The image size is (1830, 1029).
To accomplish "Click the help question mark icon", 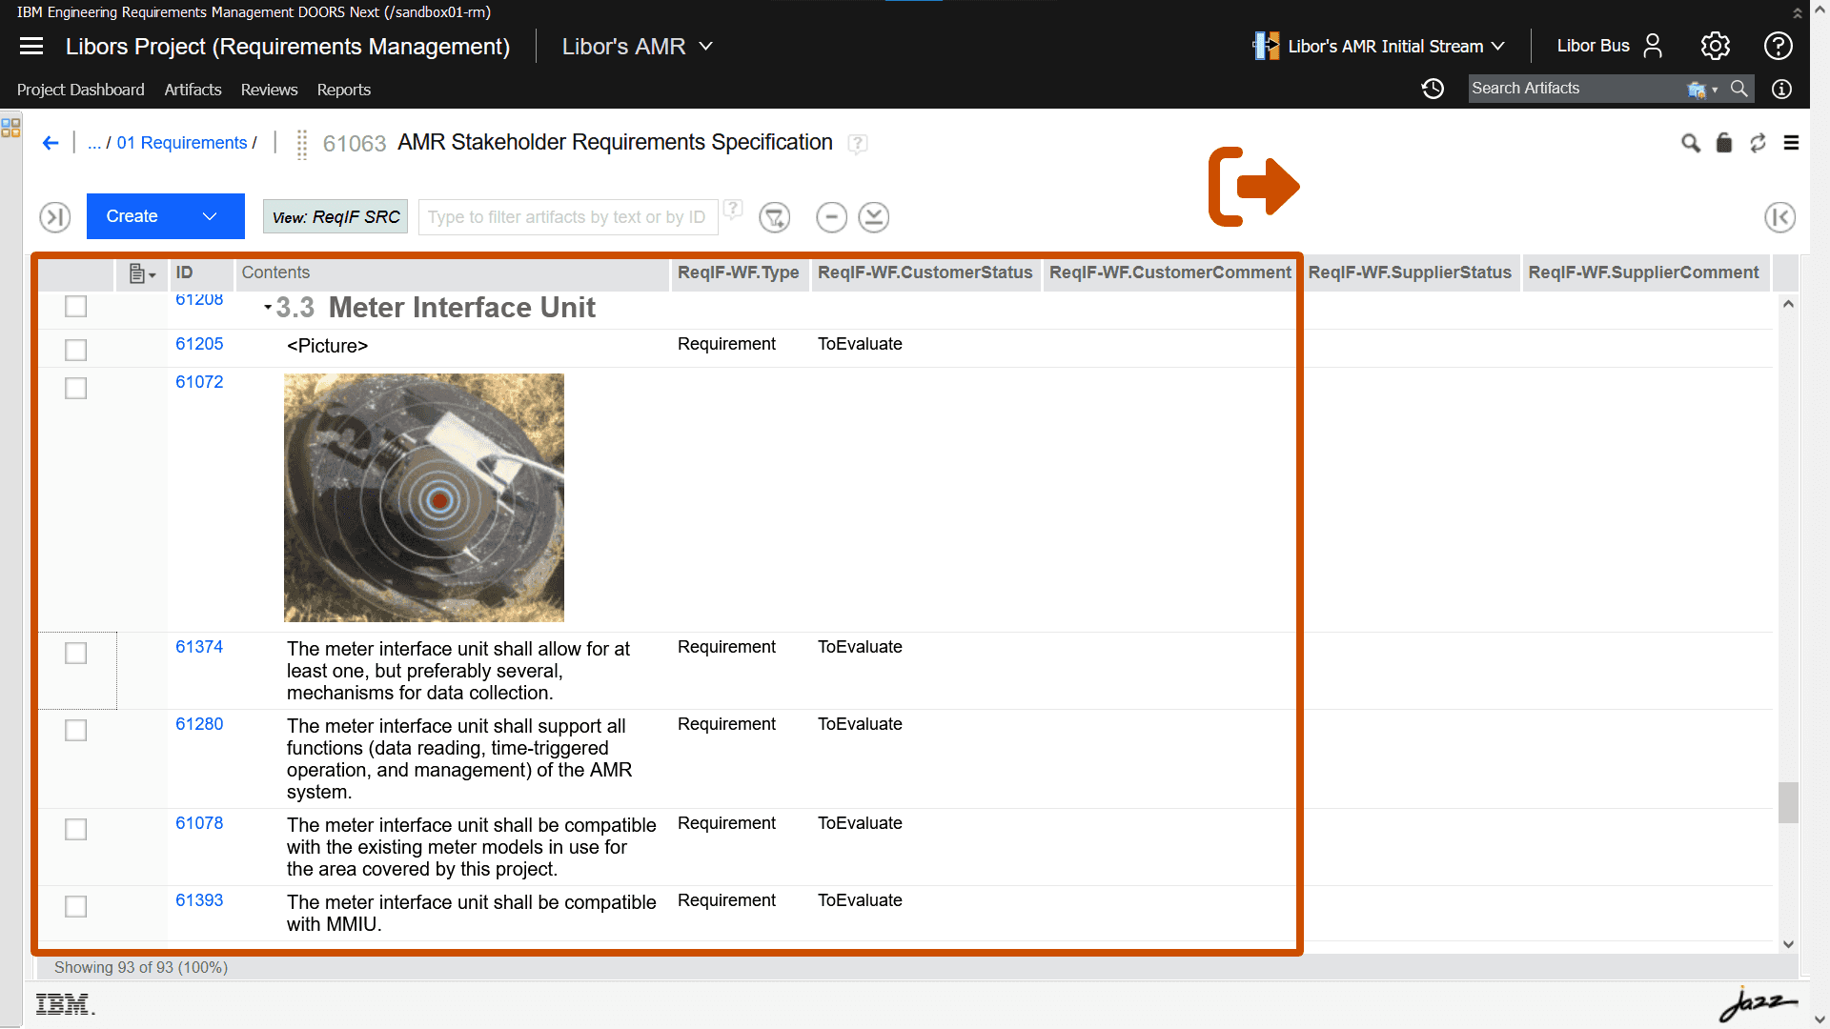I will [x=1778, y=46].
